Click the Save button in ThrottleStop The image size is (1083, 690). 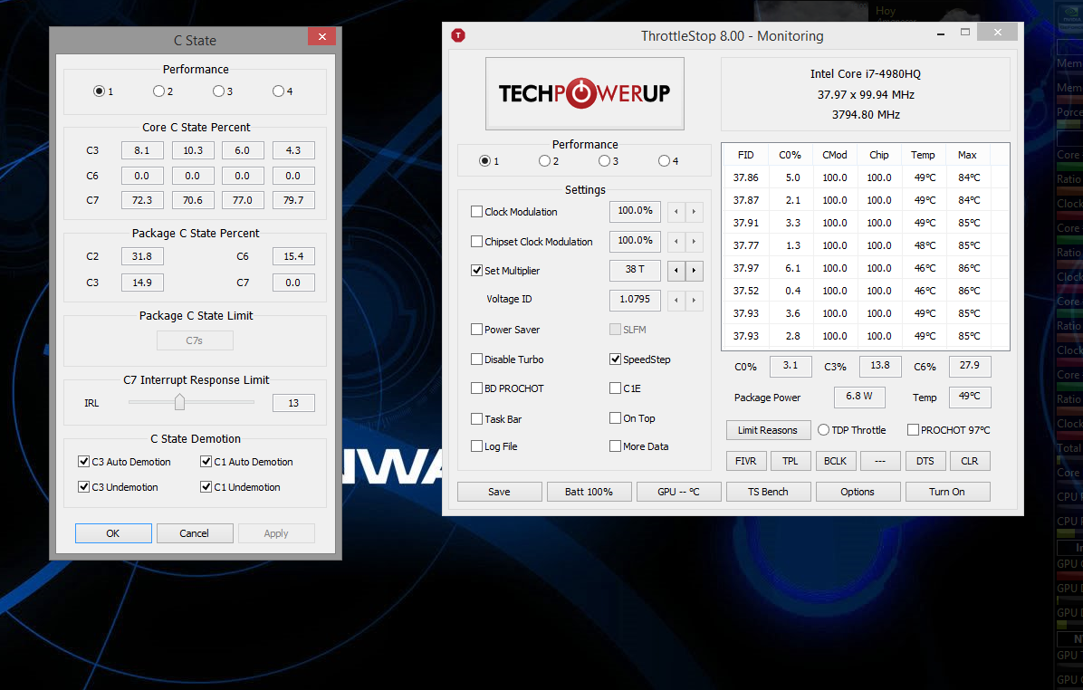499,492
